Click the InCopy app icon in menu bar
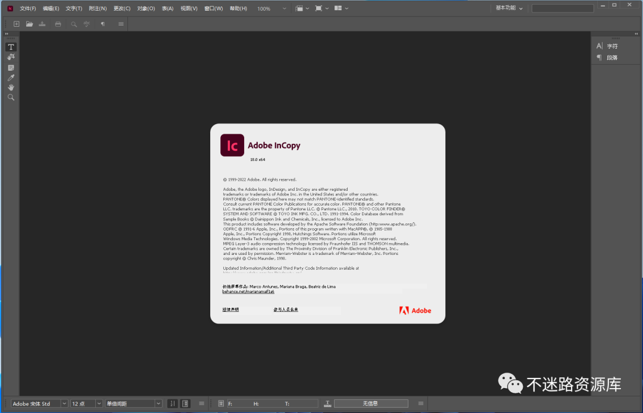The width and height of the screenshot is (643, 413). (x=10, y=8)
